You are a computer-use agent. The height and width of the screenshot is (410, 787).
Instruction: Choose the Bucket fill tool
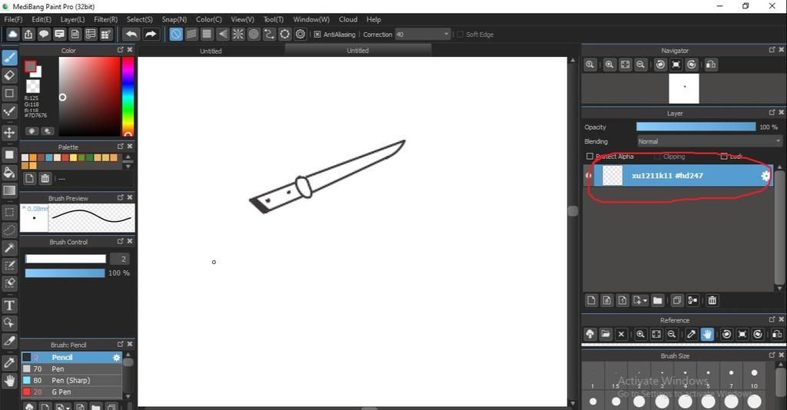pyautogui.click(x=9, y=173)
